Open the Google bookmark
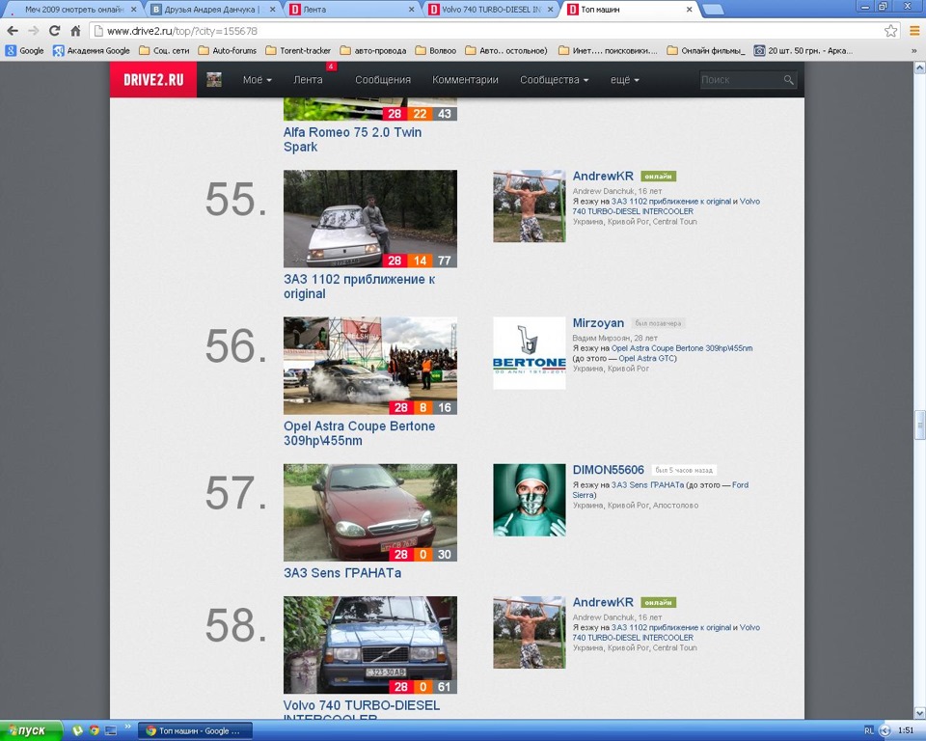926x741 pixels. coord(25,51)
